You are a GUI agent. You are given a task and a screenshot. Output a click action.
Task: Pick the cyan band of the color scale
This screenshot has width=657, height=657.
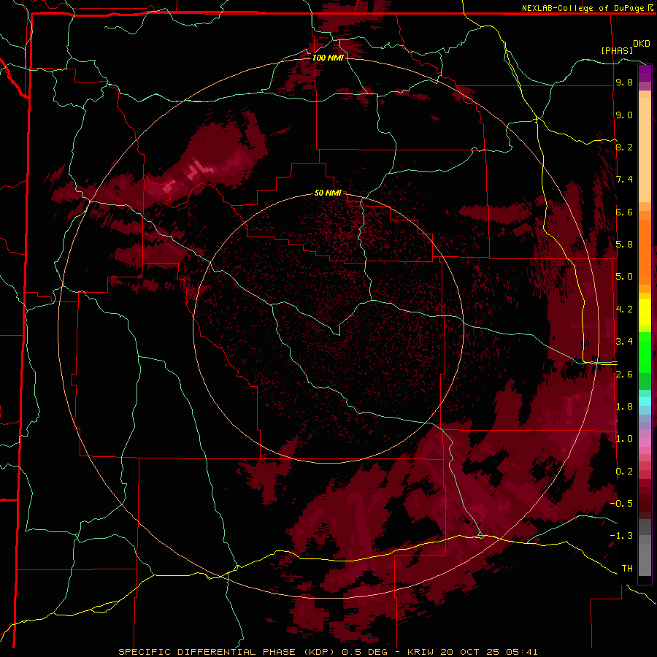pyautogui.click(x=645, y=401)
